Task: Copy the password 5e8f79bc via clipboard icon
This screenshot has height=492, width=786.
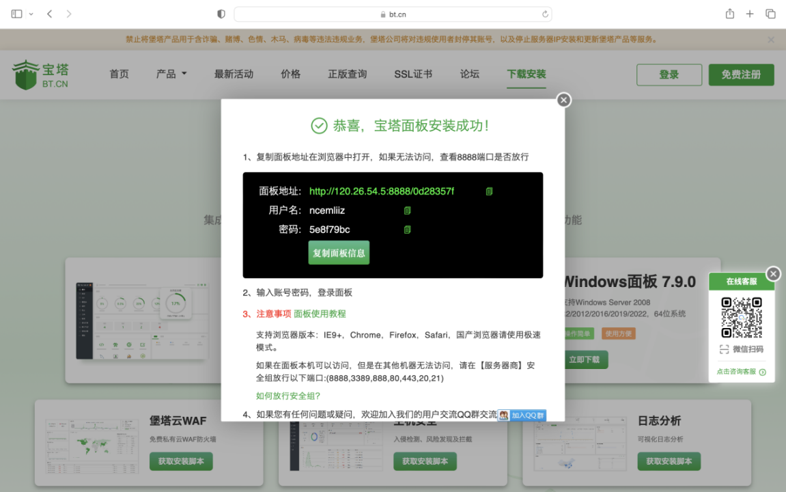Action: [407, 230]
